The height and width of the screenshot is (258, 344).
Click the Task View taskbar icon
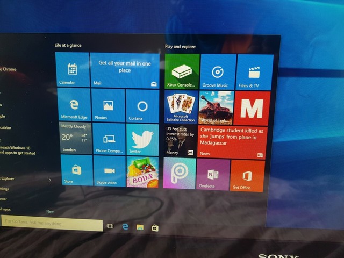click(110, 226)
